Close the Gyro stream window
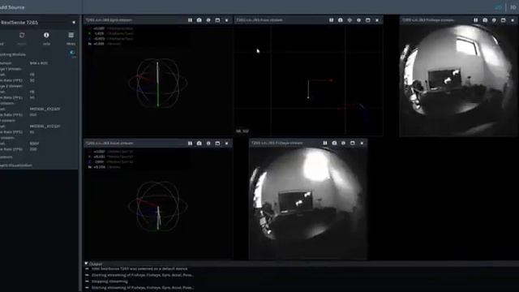Screen dimensions: 519x292 (227, 20)
